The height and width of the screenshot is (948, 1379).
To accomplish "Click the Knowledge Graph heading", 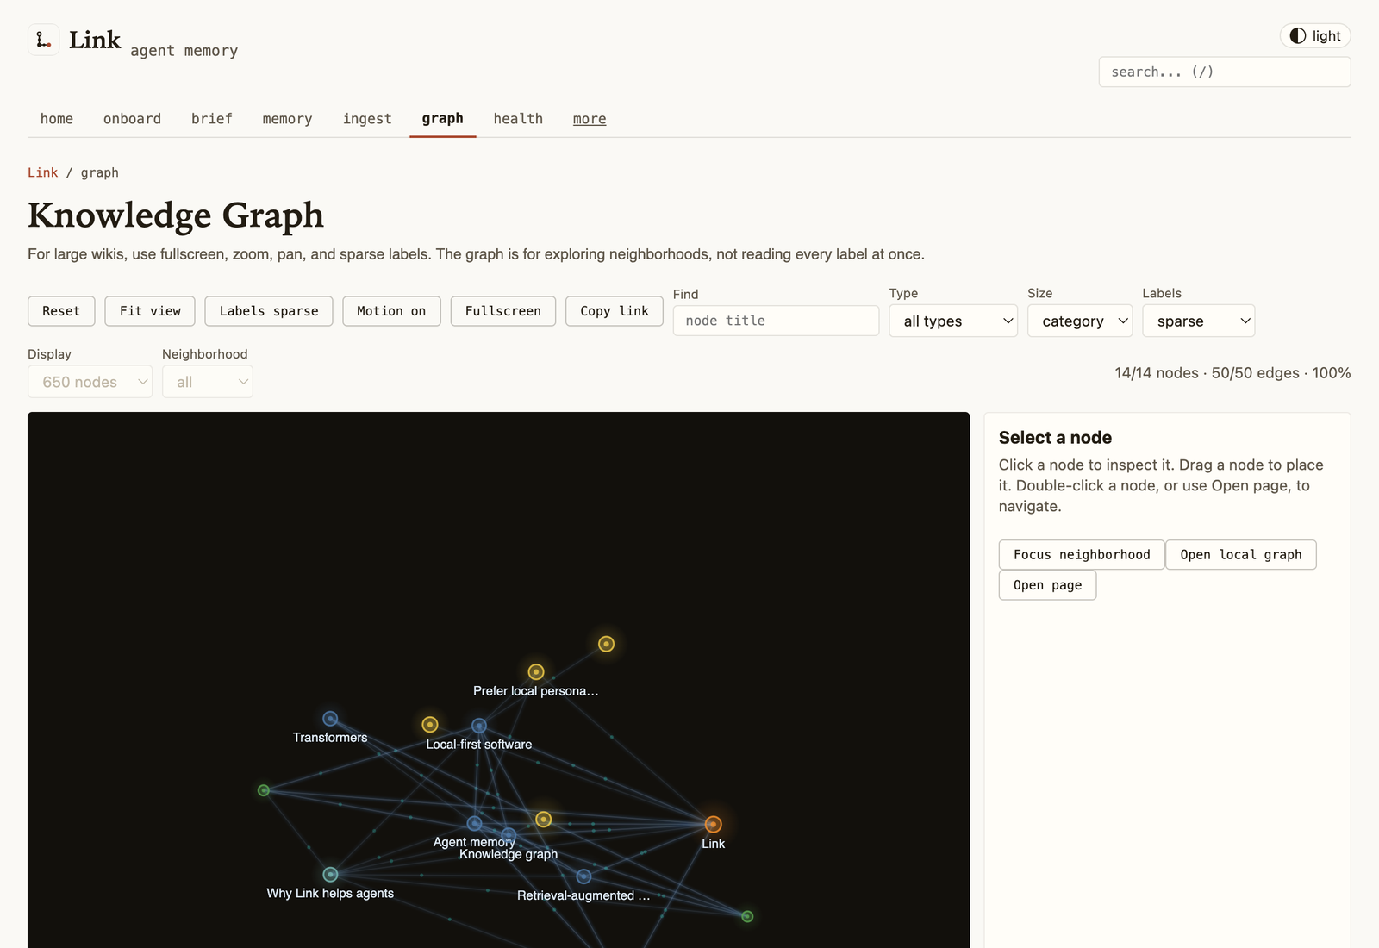I will click(x=176, y=215).
